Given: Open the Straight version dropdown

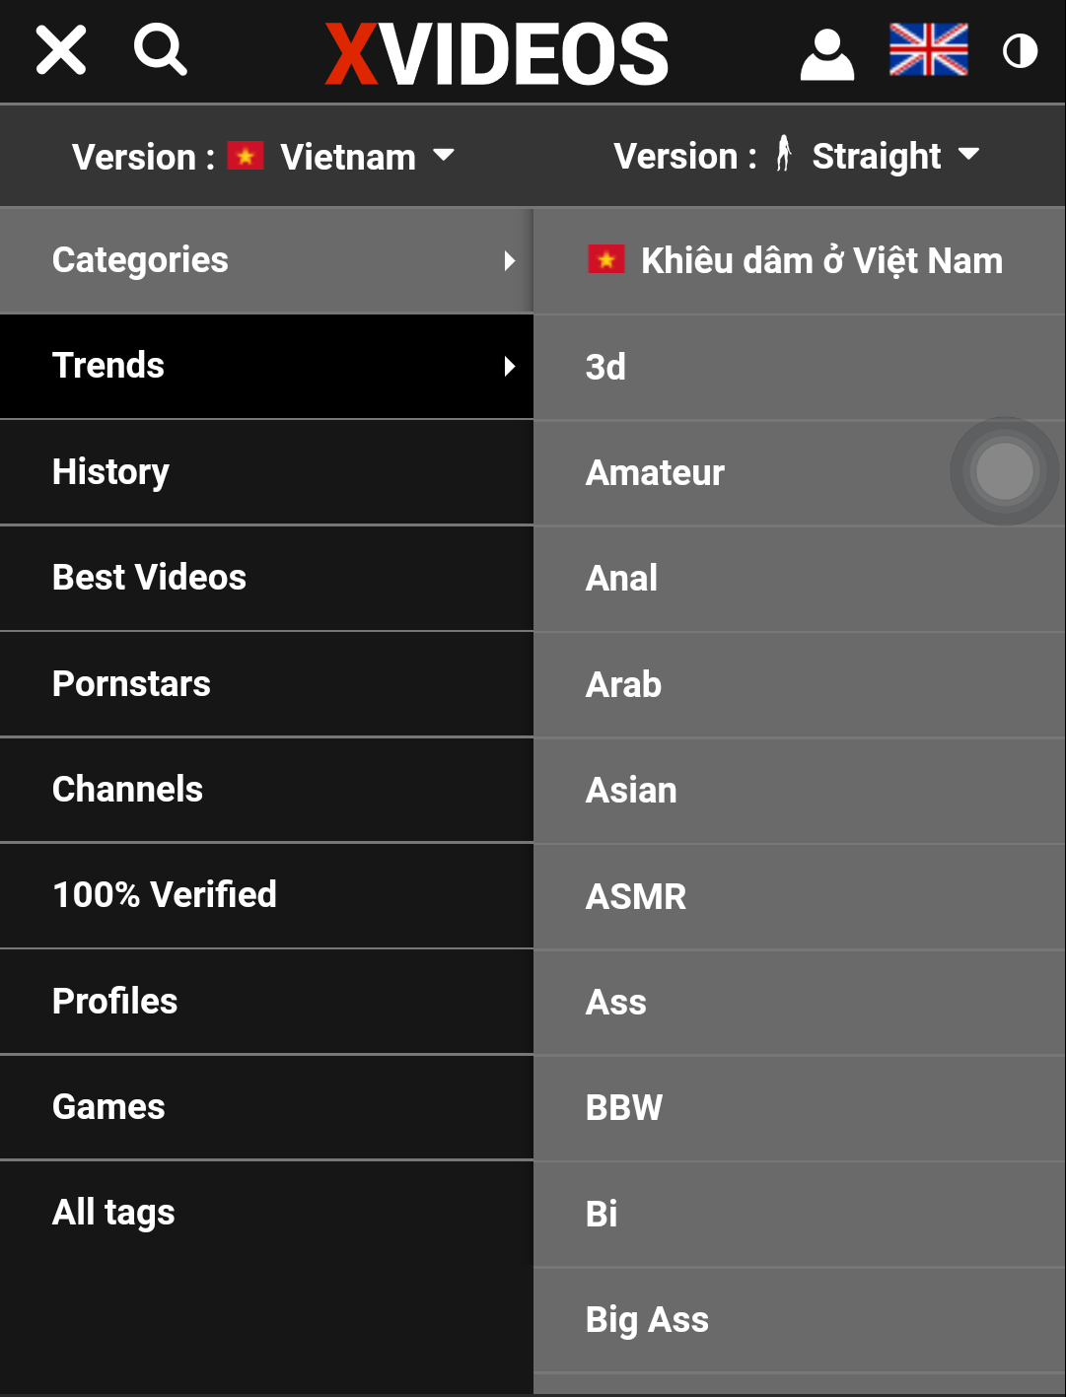Looking at the screenshot, I should (x=797, y=156).
